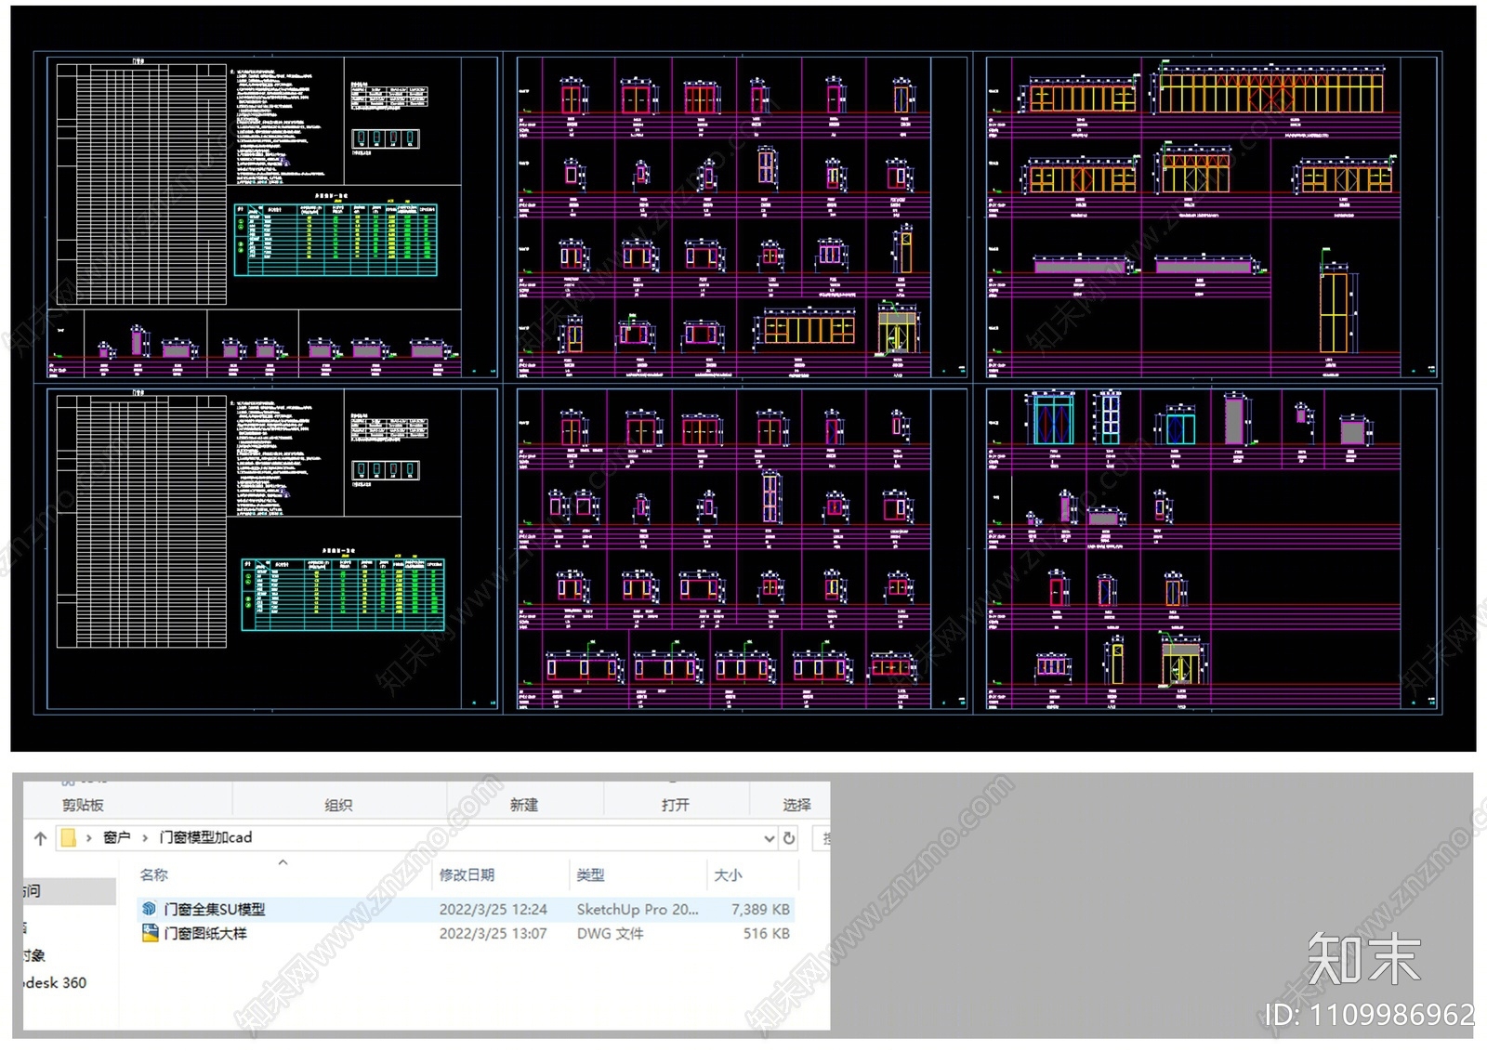Image resolution: width=1487 pixels, height=1051 pixels.
Task: Sort files by the 大小 column header
Action: [728, 874]
